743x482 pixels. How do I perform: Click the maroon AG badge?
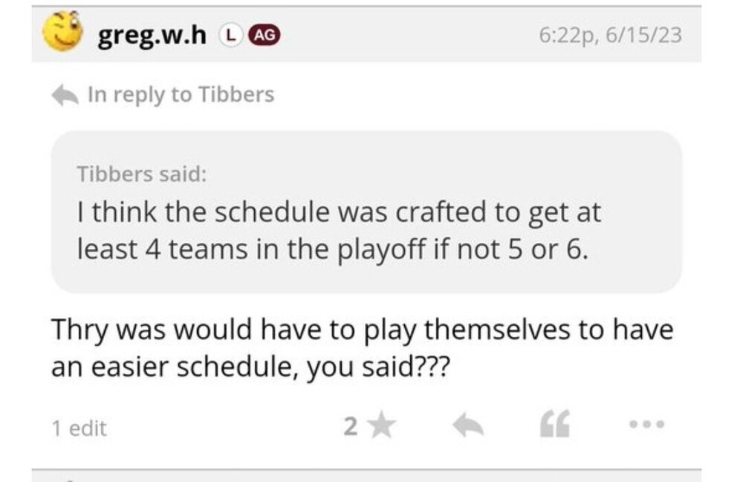[263, 34]
